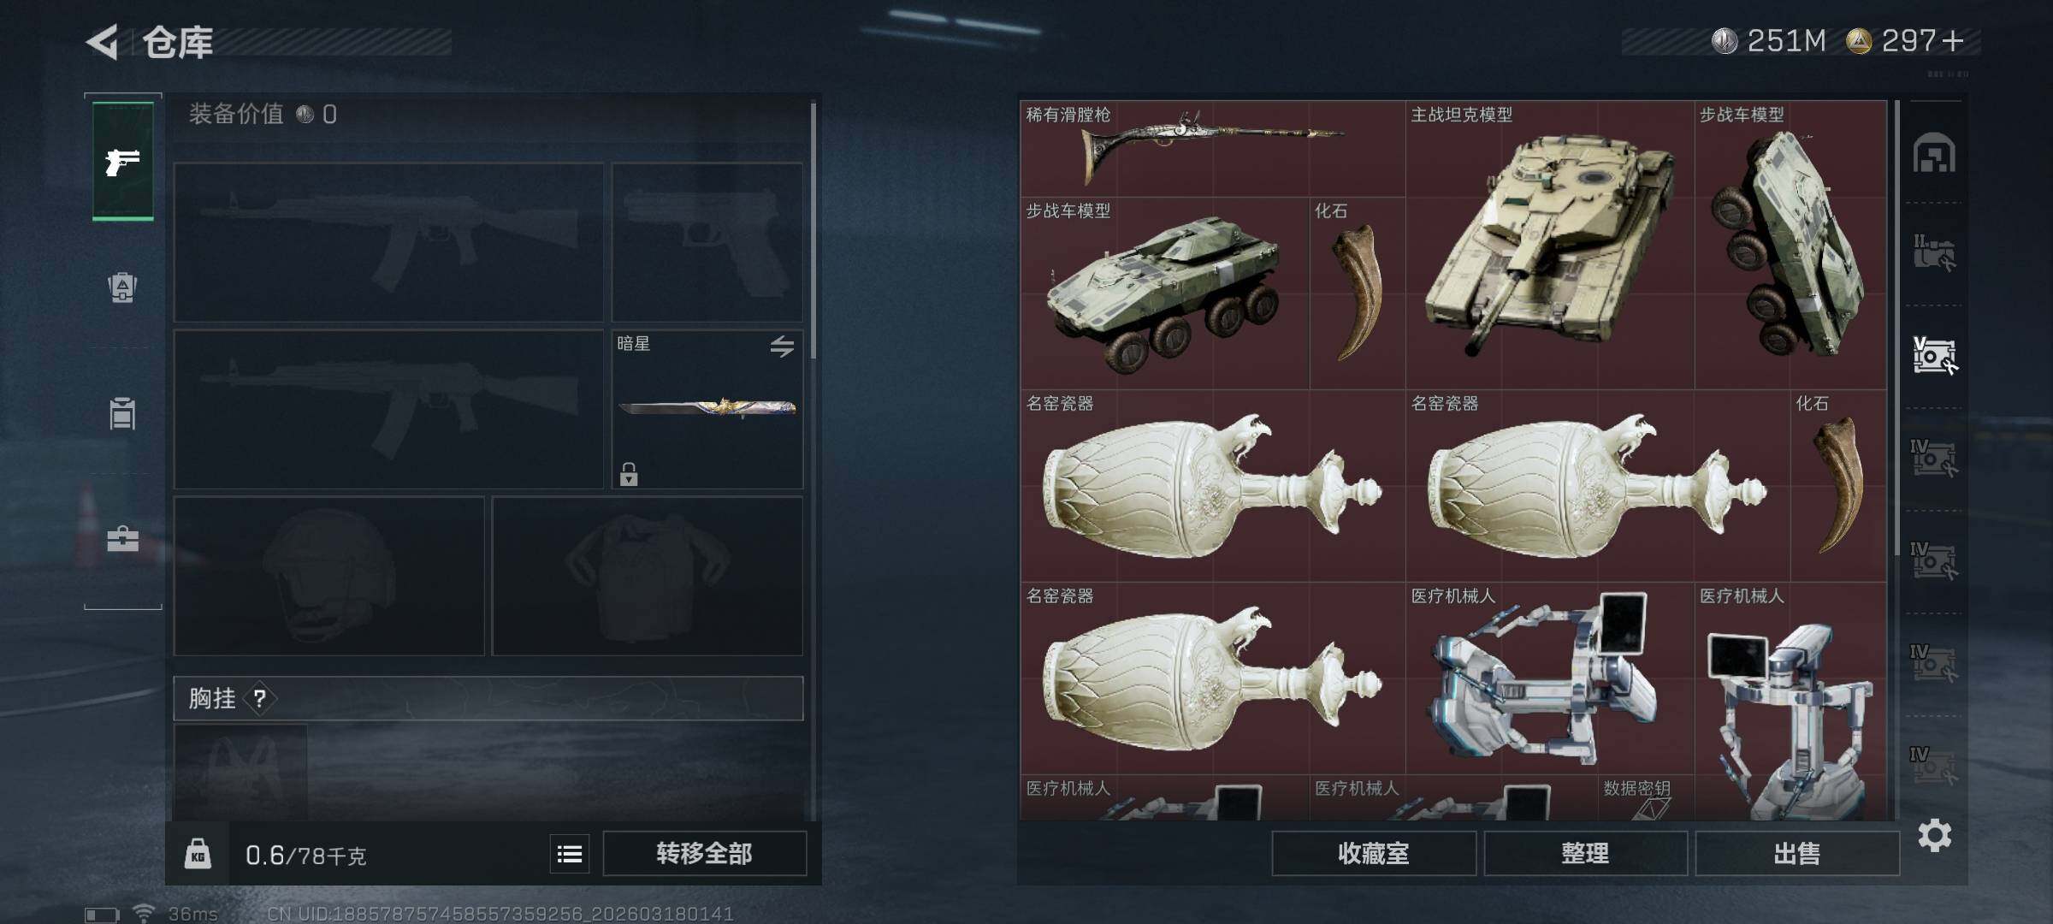2053x924 pixels.
Task: Select the 主战坦克模型 tank item
Action: click(1550, 245)
